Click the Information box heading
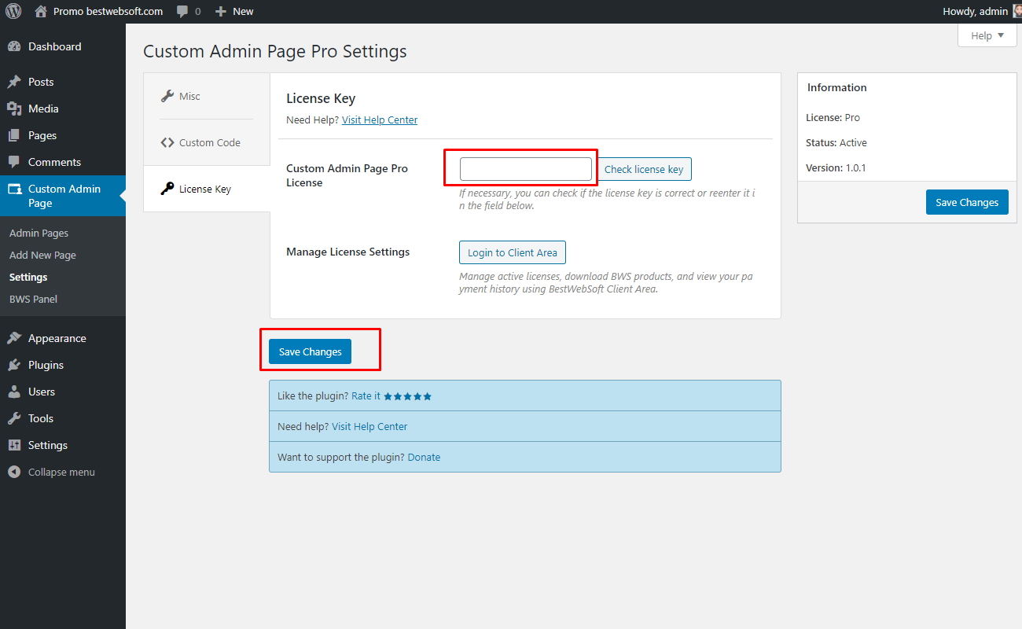 (x=837, y=87)
